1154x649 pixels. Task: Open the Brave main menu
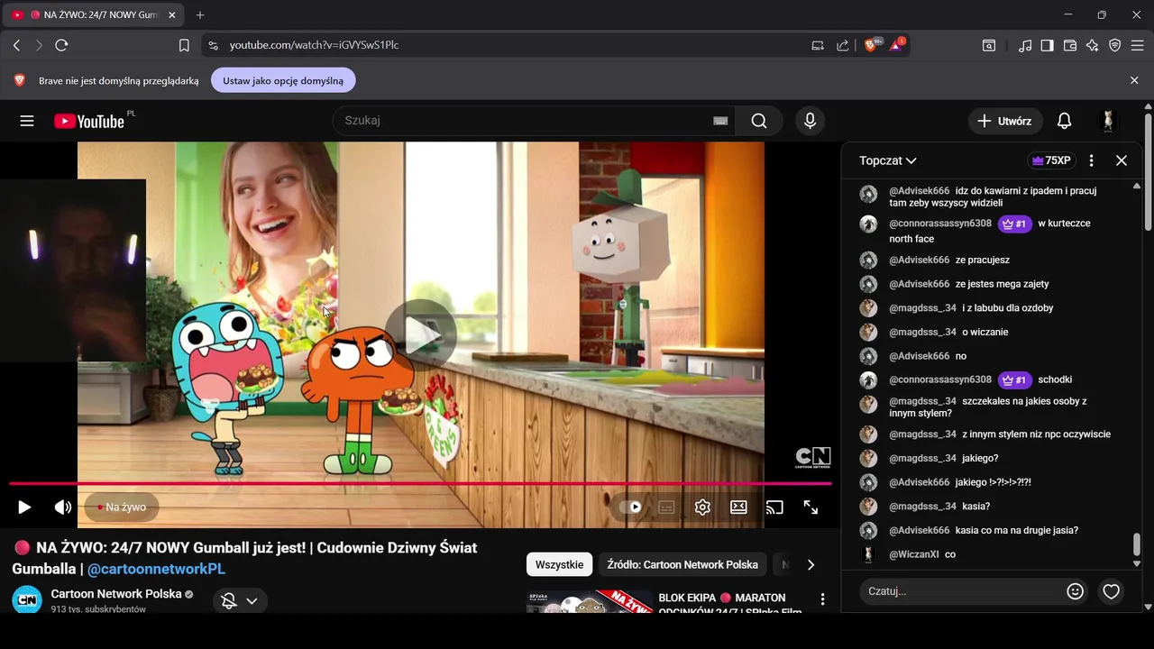1138,45
